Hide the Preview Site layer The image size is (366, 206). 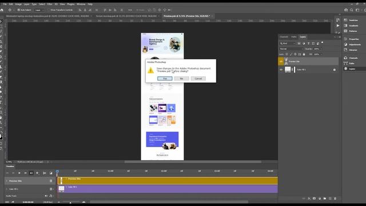(x=281, y=62)
